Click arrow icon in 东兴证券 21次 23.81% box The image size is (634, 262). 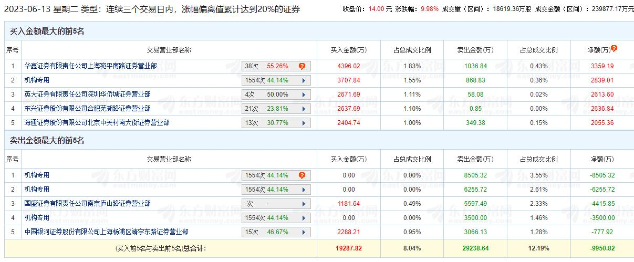(304, 109)
